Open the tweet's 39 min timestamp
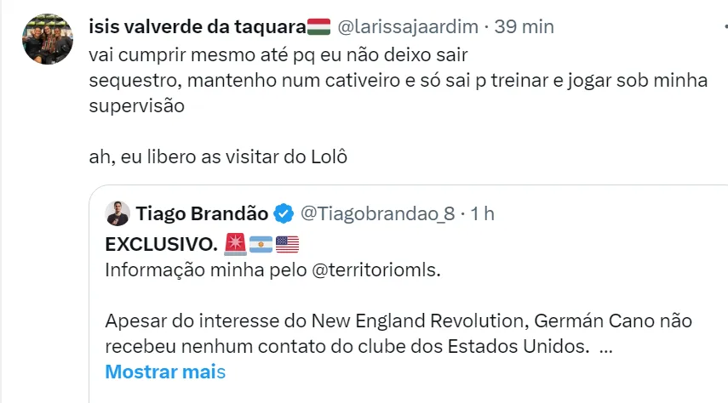Viewport: 728px width, 403px height. (x=525, y=27)
